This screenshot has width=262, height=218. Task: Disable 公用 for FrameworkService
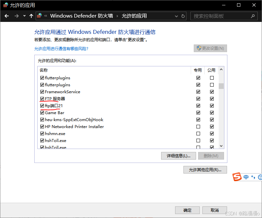212,92
